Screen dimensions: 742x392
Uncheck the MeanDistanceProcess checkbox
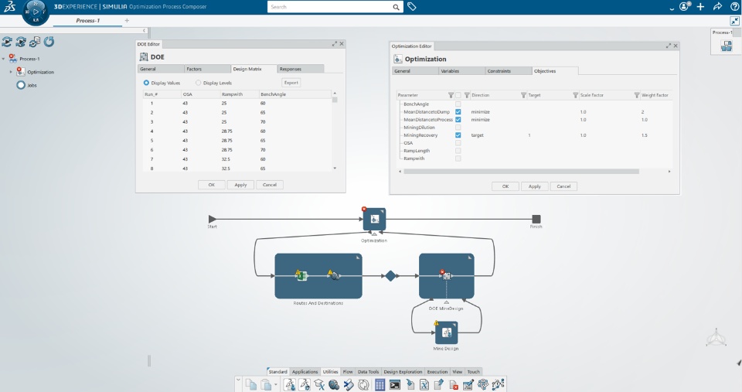458,119
